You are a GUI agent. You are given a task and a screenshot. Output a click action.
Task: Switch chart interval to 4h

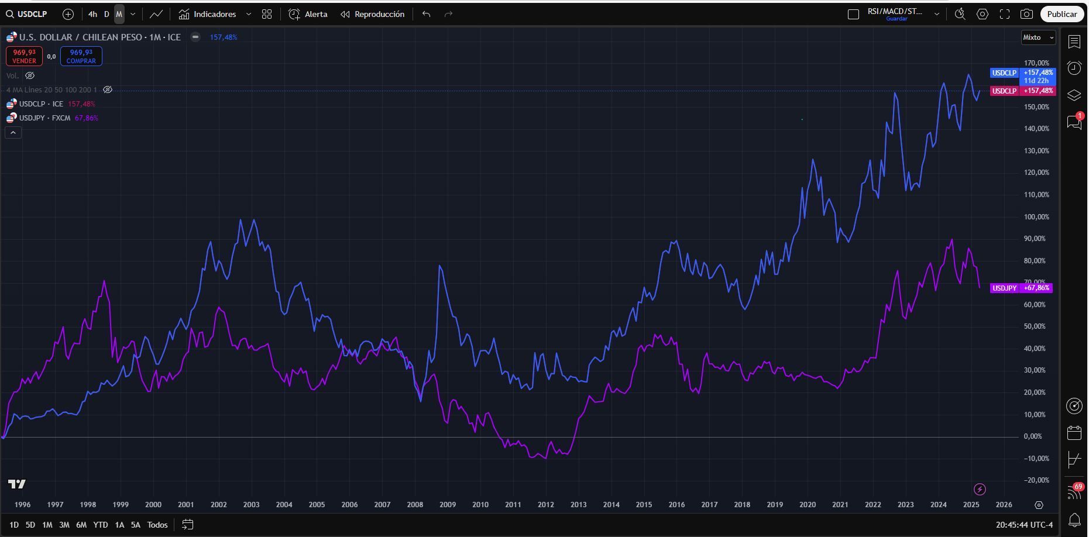pyautogui.click(x=92, y=14)
